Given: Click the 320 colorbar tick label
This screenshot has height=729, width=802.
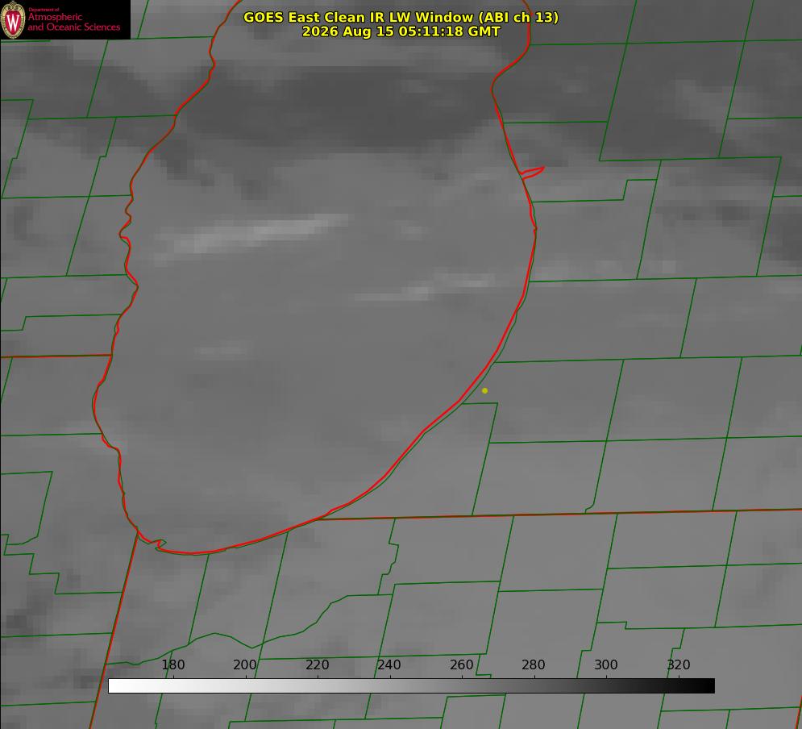Looking at the screenshot, I should click(679, 664).
